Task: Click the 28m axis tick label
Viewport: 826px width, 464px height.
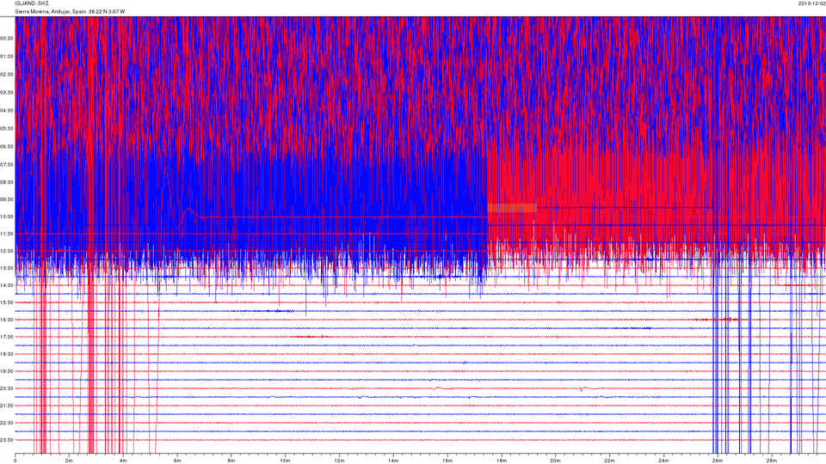Action: [x=771, y=461]
